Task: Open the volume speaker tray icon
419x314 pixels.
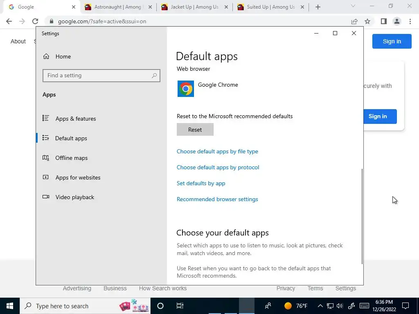Action: (340, 306)
